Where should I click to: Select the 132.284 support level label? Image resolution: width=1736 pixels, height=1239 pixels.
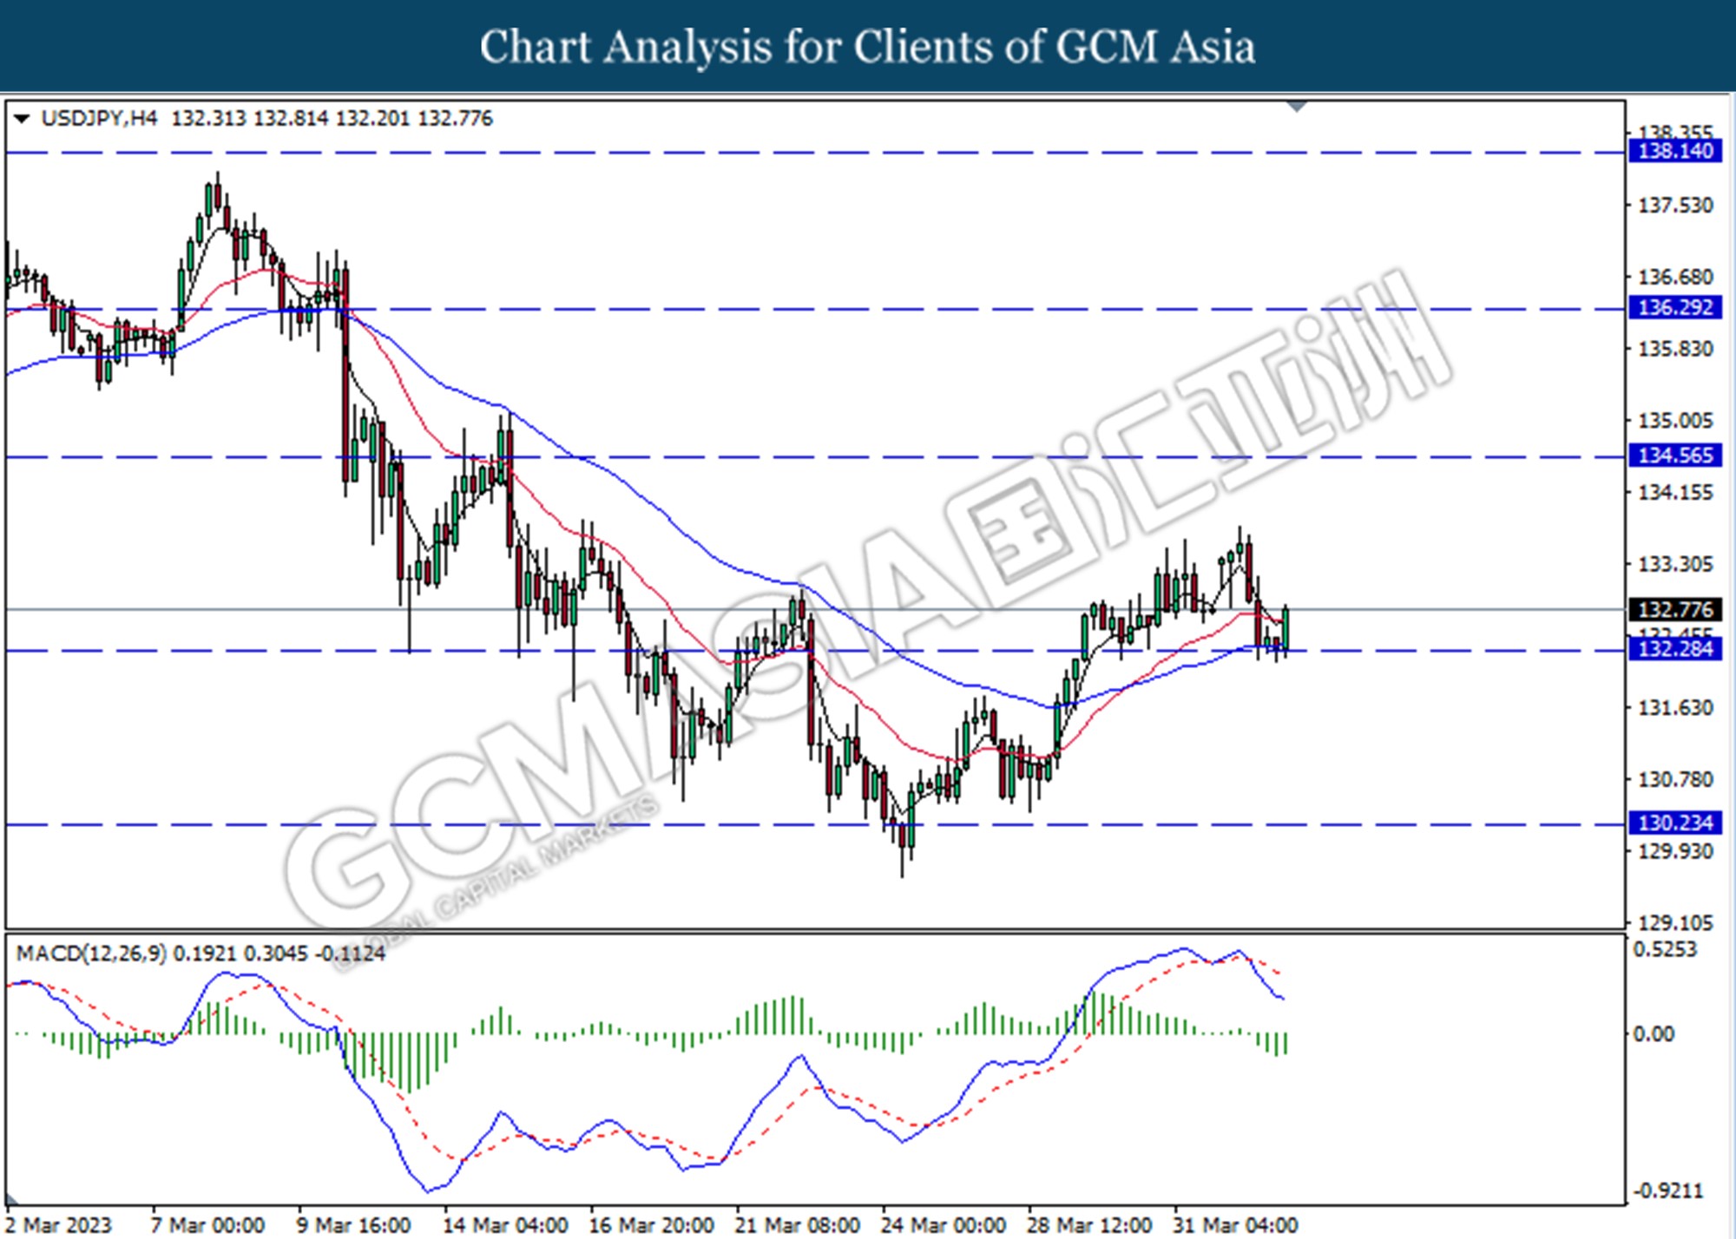click(x=1674, y=649)
